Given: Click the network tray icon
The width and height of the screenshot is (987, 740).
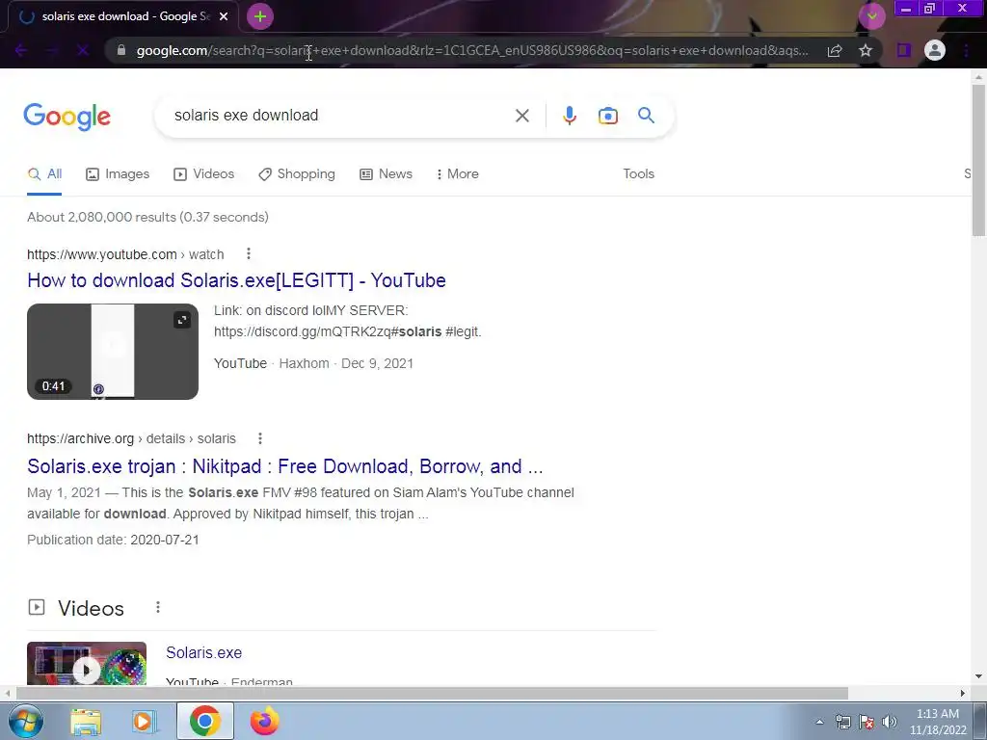Looking at the screenshot, I should click(x=842, y=722).
